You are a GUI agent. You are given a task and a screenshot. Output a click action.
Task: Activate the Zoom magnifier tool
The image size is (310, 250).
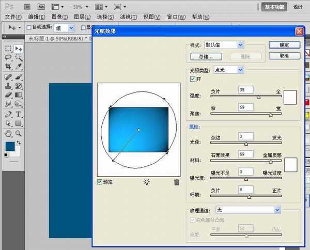(x=19, y=133)
